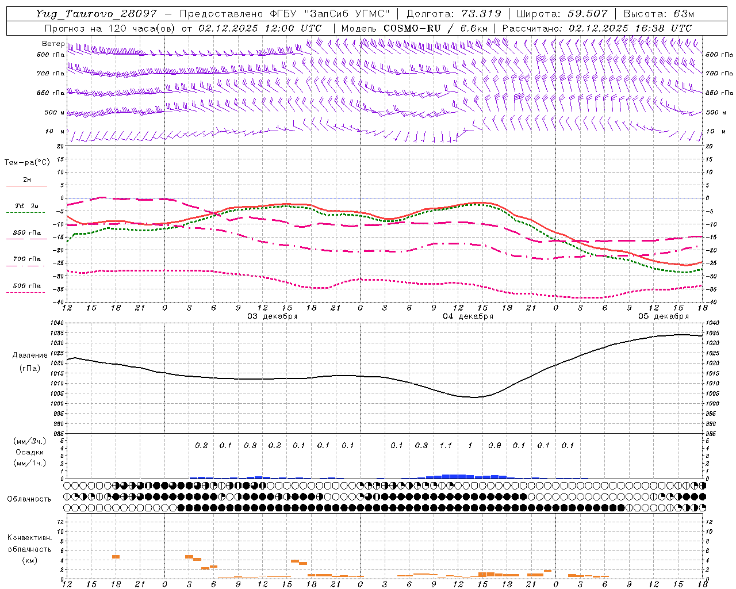
Task: Select the (км) unit label
Action: point(29,560)
